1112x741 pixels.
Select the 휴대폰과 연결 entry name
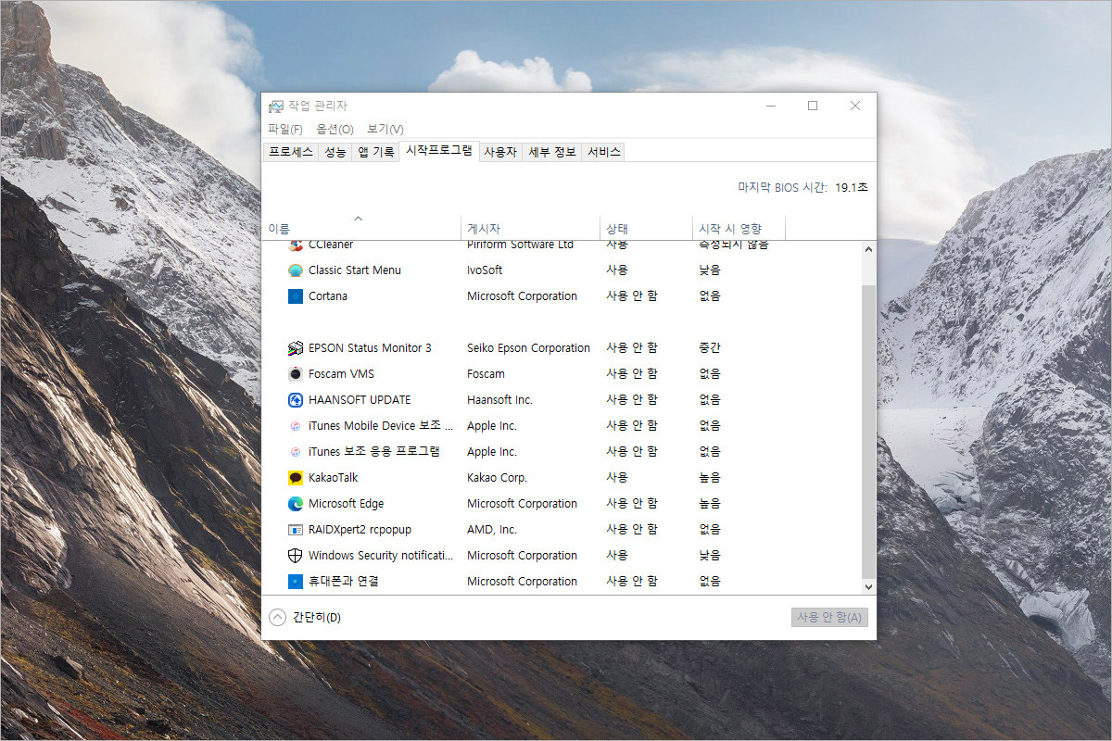pyautogui.click(x=344, y=582)
